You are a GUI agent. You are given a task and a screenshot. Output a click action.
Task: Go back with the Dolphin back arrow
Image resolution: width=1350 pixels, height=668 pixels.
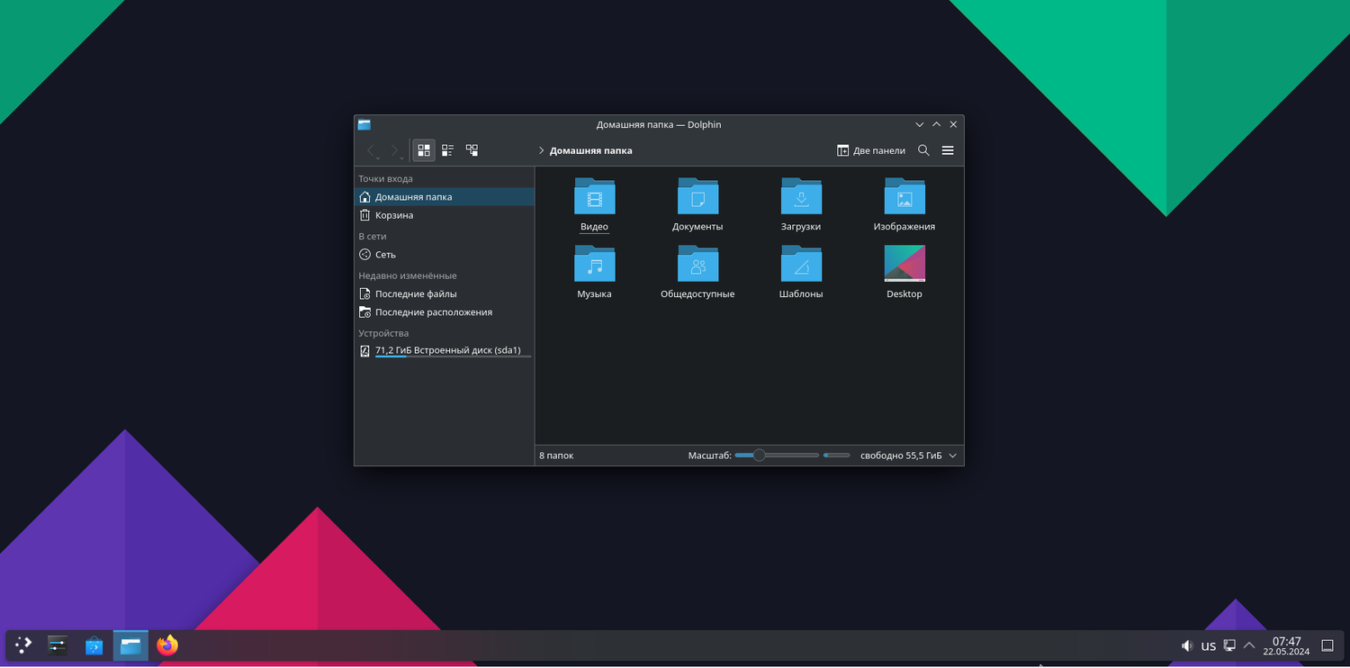[372, 150]
